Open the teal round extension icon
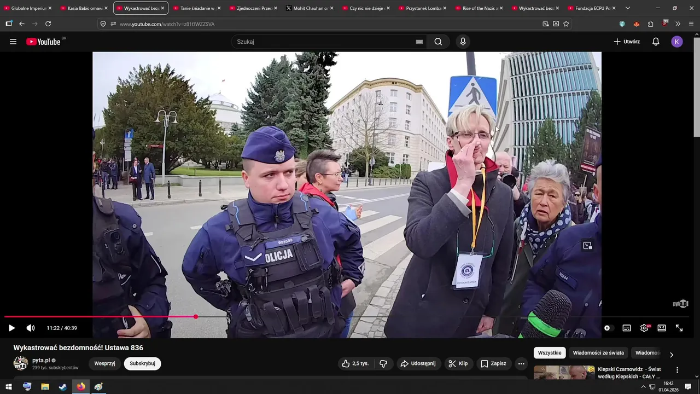The image size is (700, 394). click(622, 24)
